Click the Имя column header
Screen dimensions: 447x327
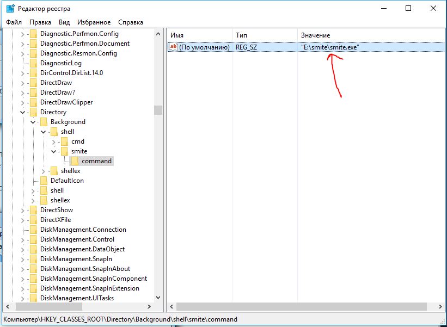(200, 35)
